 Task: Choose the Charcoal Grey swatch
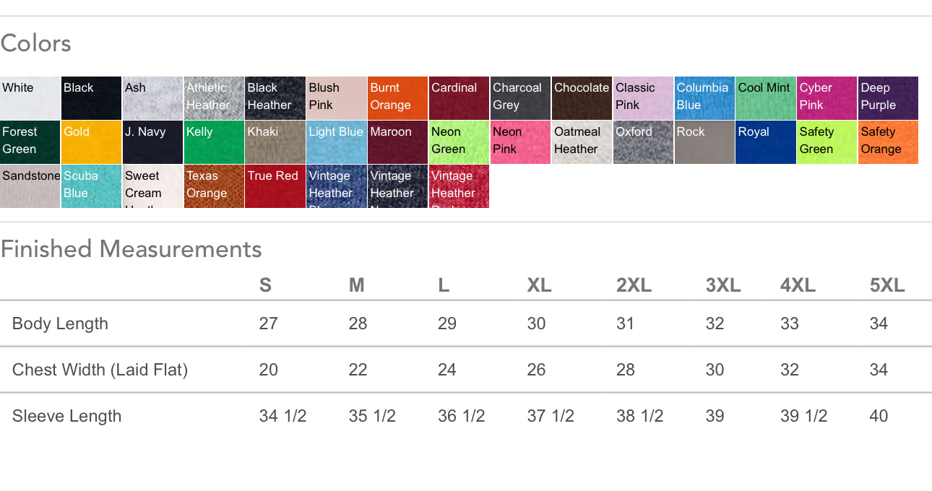(x=520, y=98)
